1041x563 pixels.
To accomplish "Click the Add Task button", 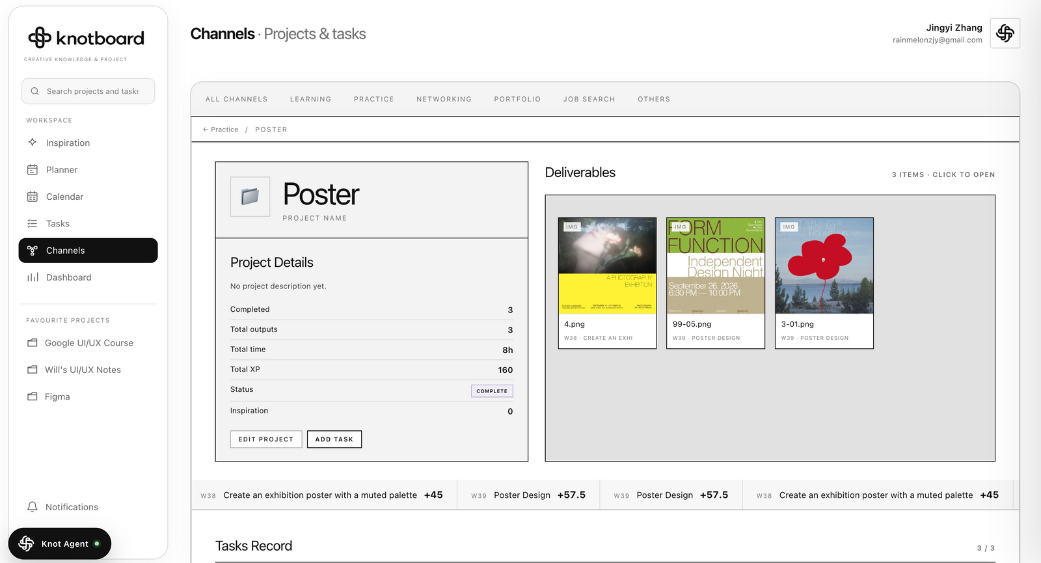I will (x=334, y=439).
